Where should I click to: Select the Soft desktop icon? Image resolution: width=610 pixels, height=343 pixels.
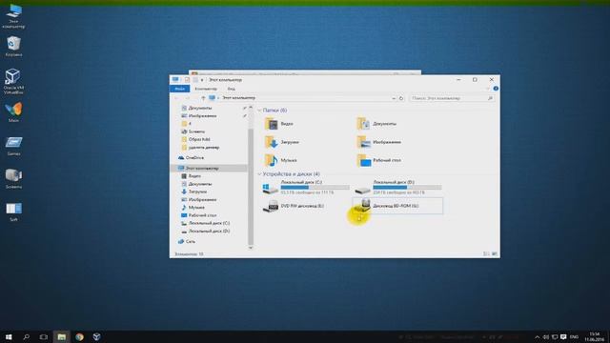pos(13,212)
